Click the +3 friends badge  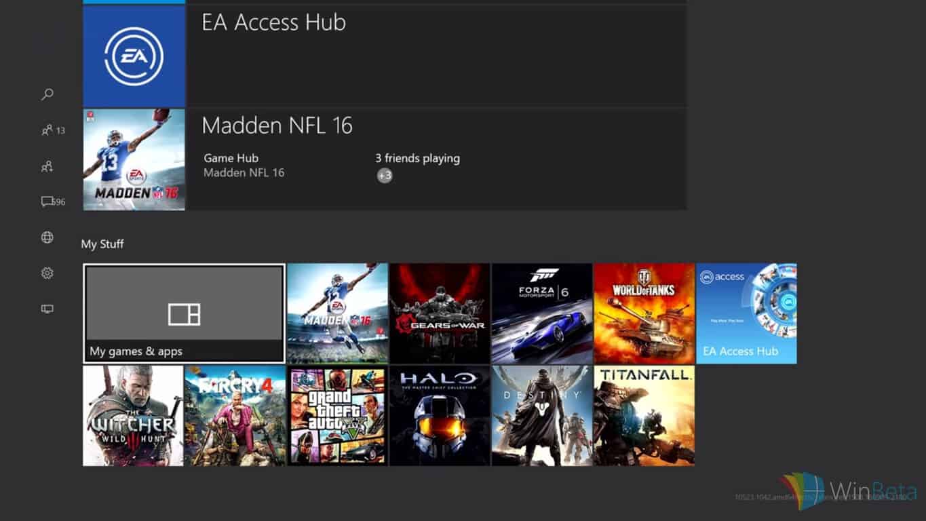coord(385,176)
